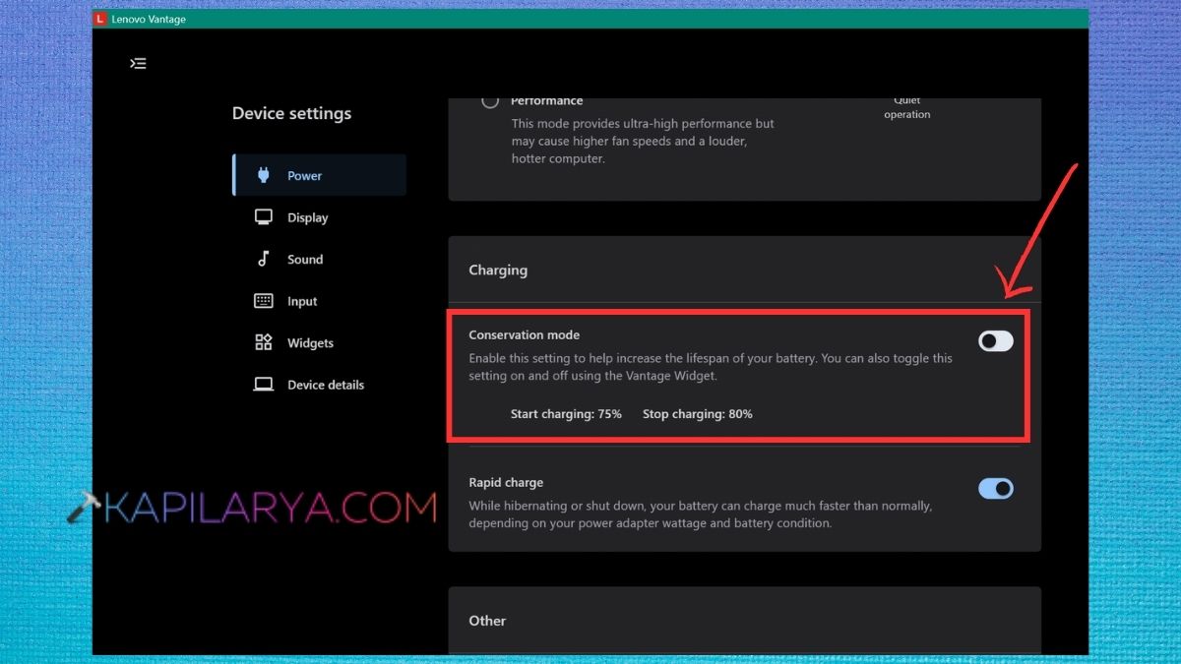
Task: Open the Widgets settings tab
Action: pyautogui.click(x=319, y=342)
